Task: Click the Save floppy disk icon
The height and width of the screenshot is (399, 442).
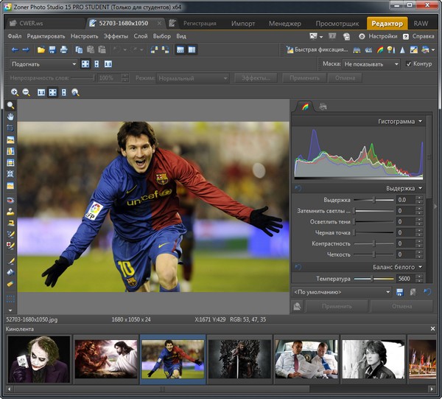Action: pos(52,49)
